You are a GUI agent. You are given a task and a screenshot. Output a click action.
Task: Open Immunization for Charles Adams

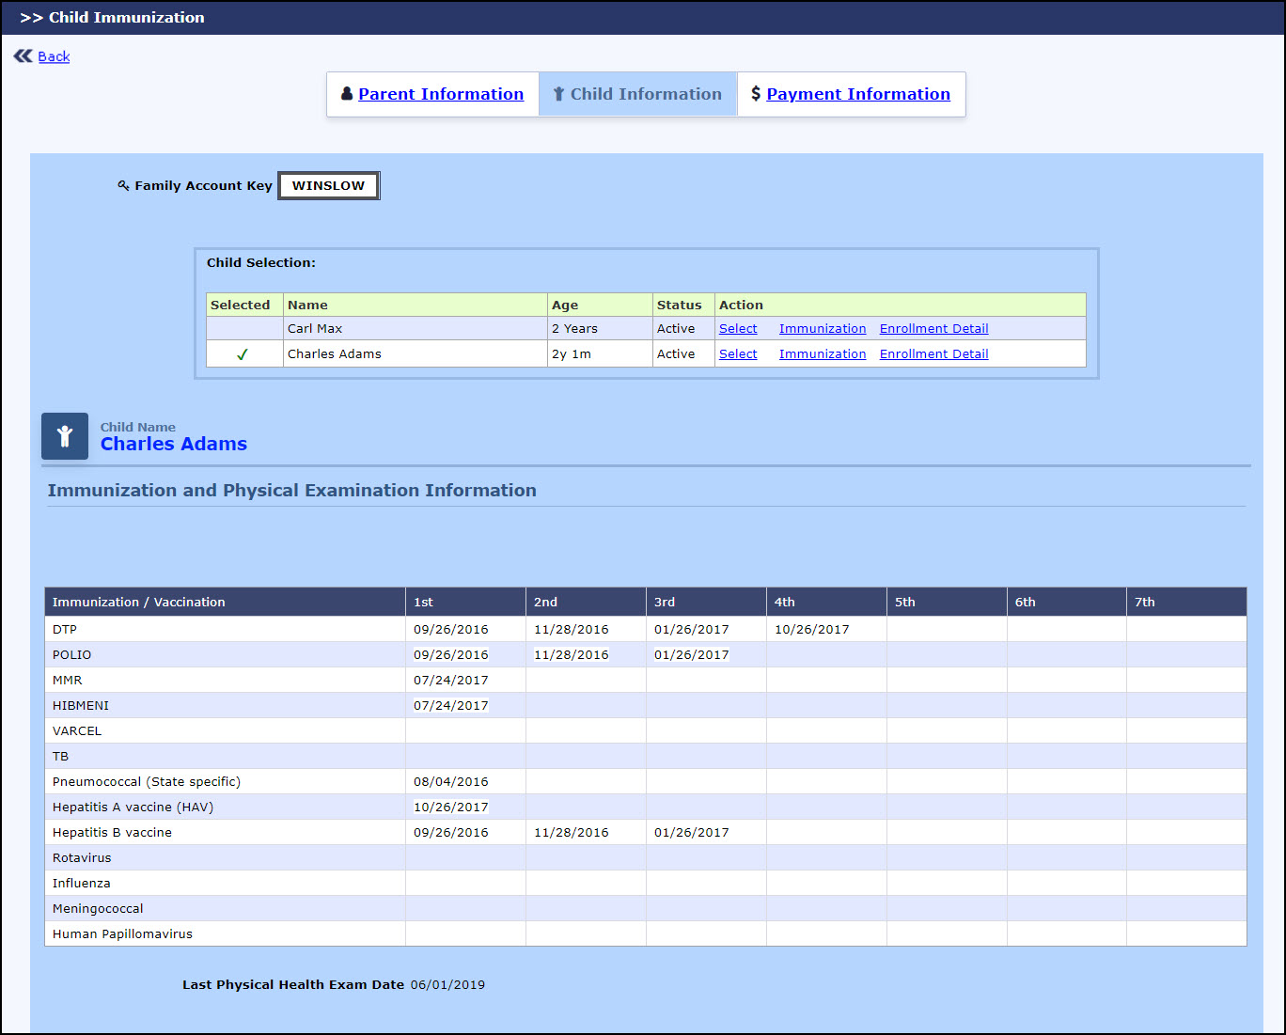822,354
